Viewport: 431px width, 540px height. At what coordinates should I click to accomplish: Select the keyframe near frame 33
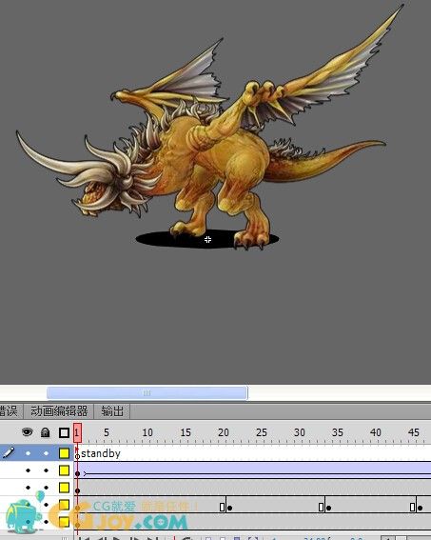pyautogui.click(x=329, y=508)
